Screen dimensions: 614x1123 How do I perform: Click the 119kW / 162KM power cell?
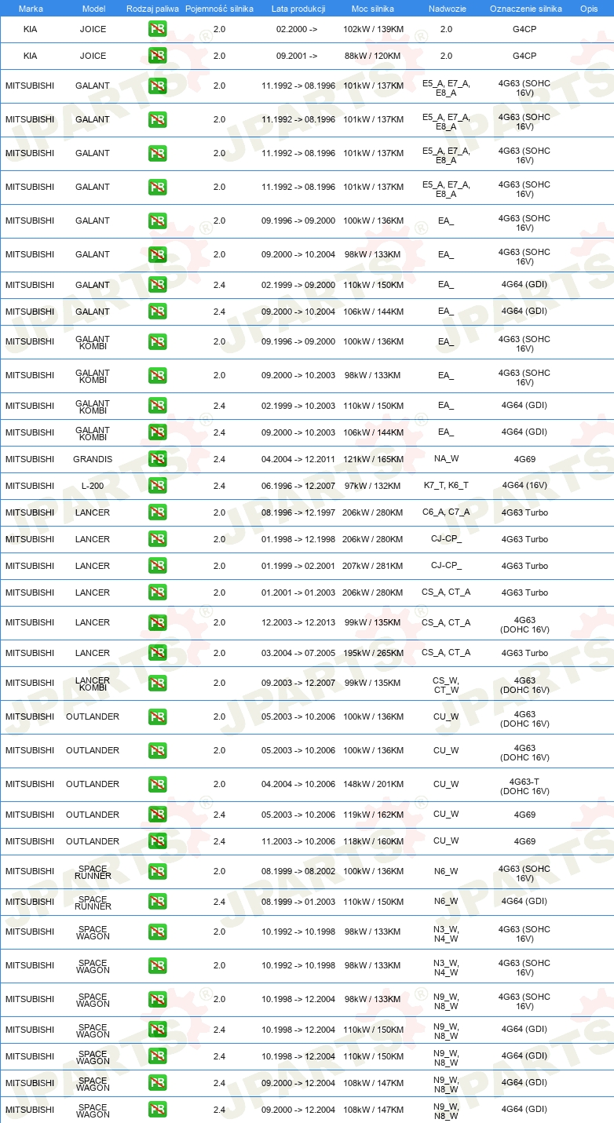pyautogui.click(x=373, y=815)
